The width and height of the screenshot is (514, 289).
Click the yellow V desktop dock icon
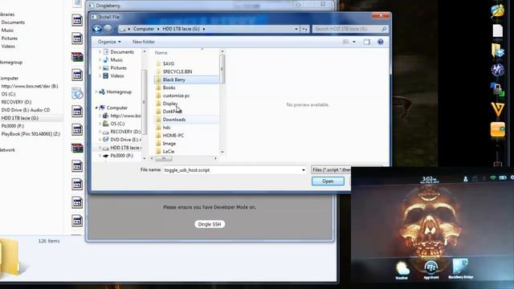(x=498, y=109)
